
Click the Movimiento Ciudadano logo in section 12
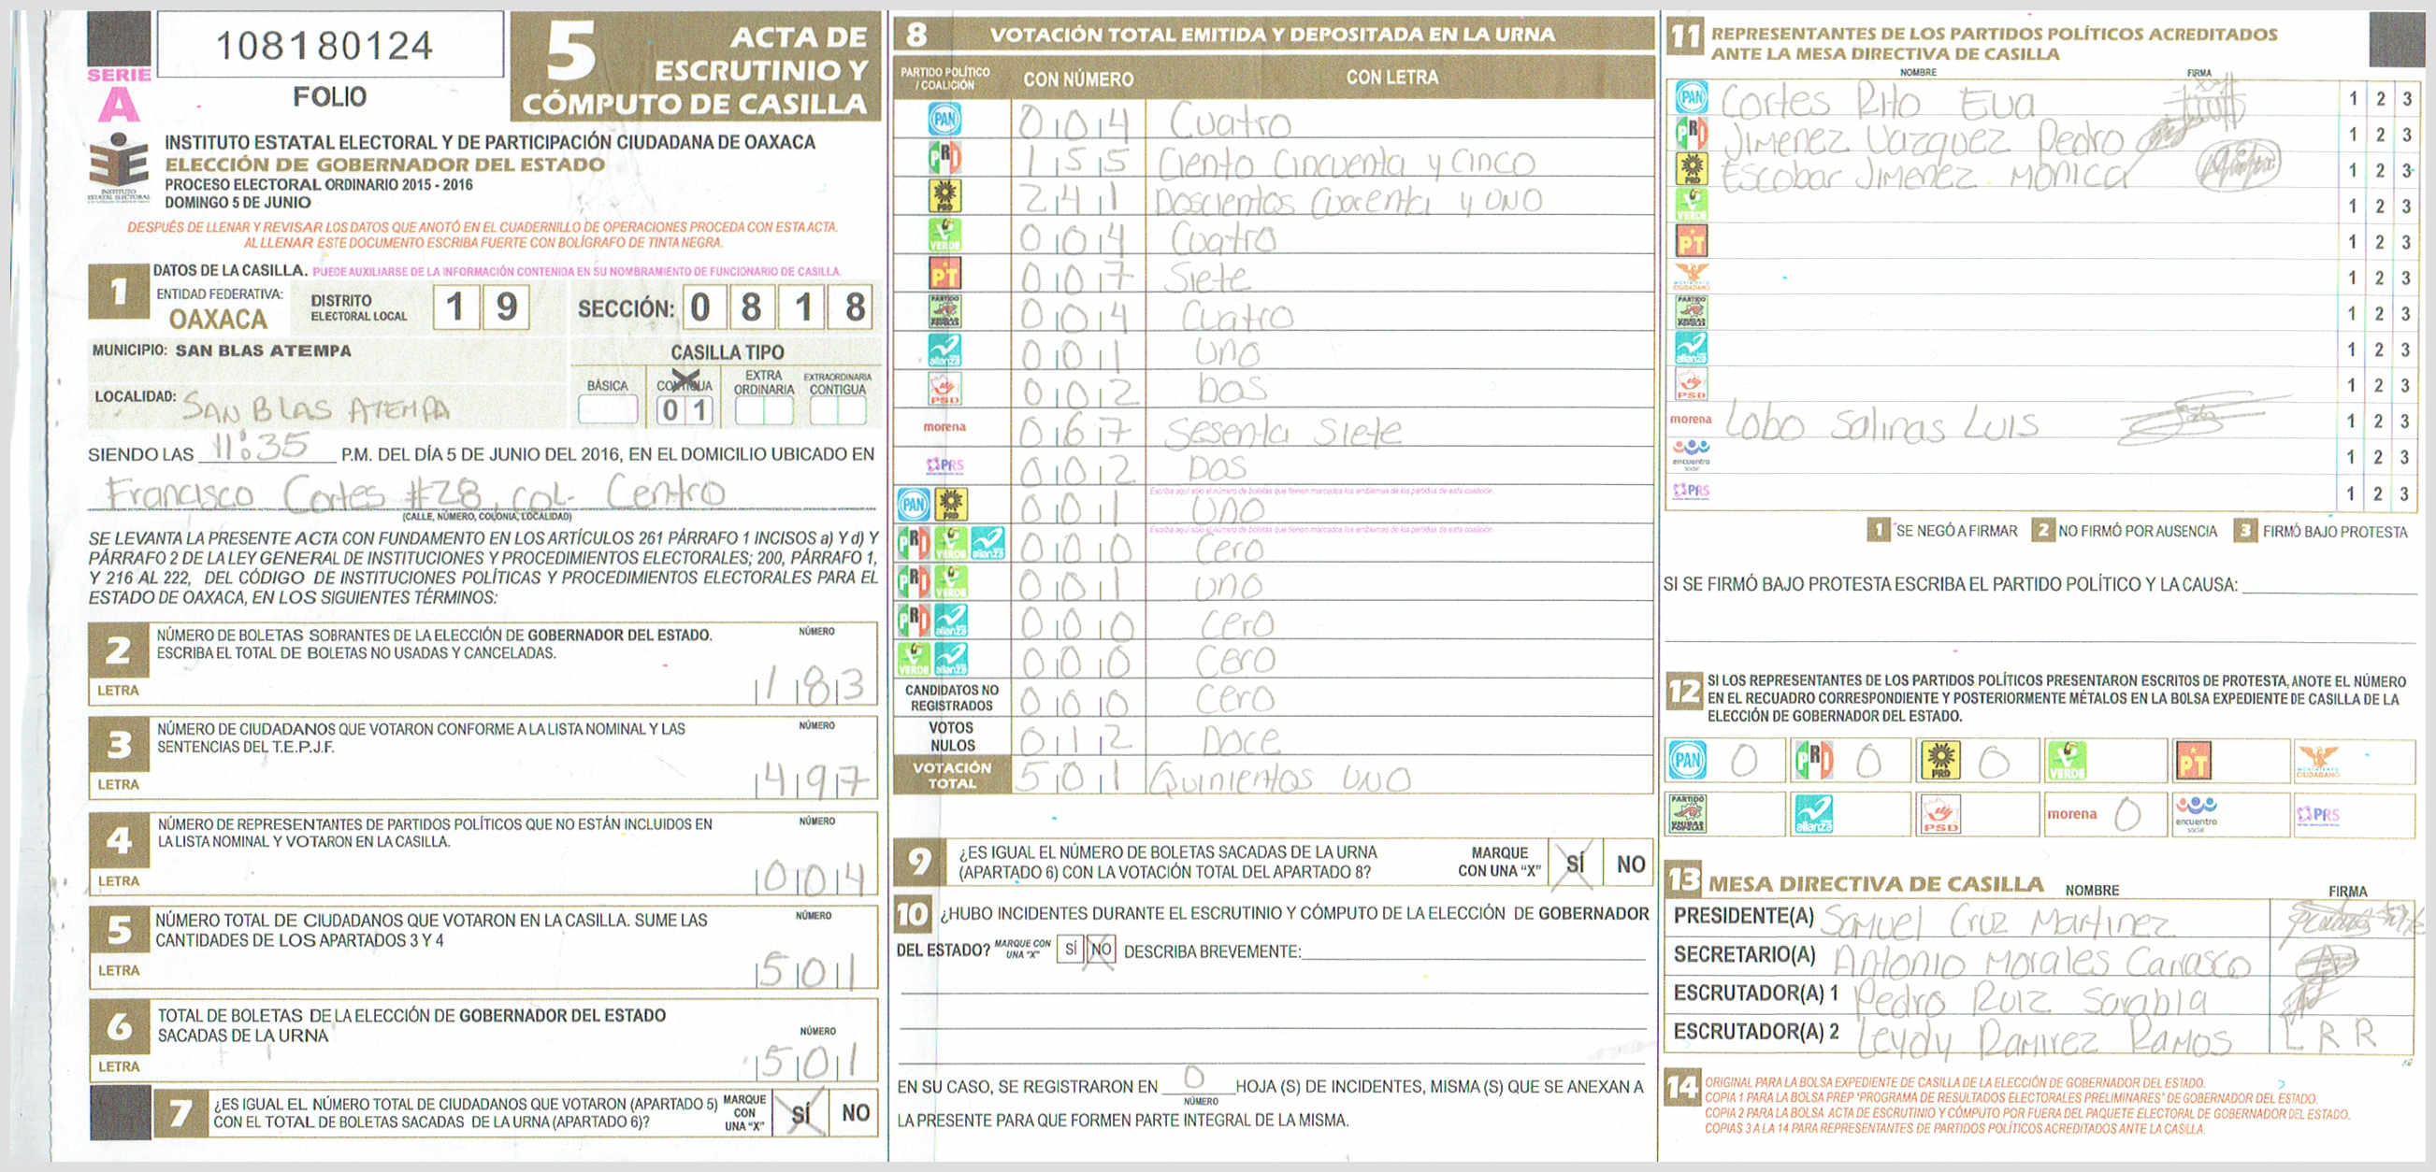[x=2318, y=760]
